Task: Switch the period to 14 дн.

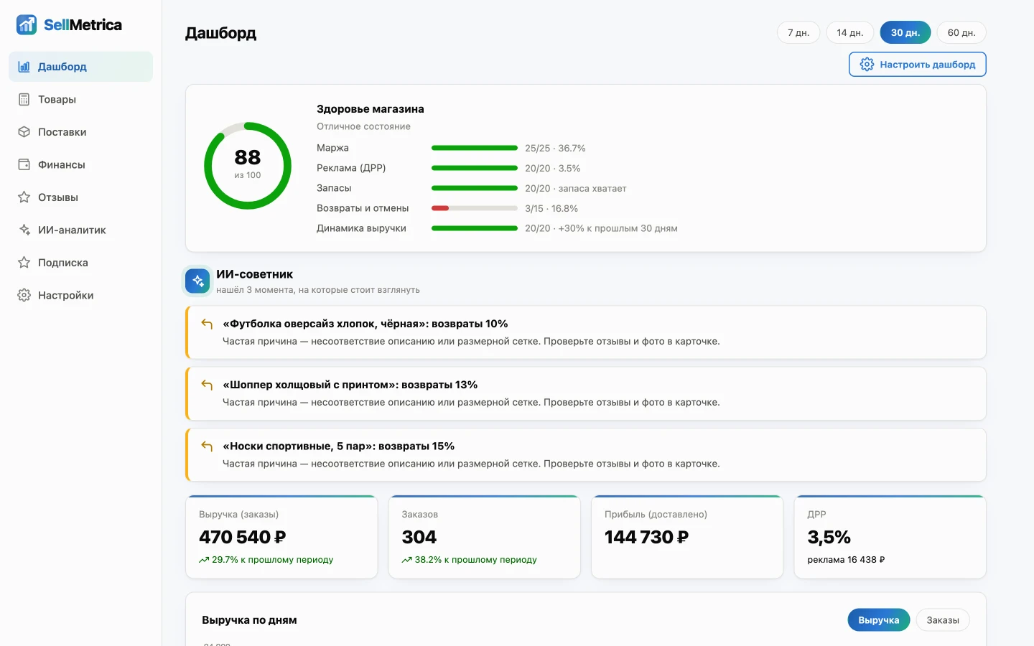Action: pos(850,32)
